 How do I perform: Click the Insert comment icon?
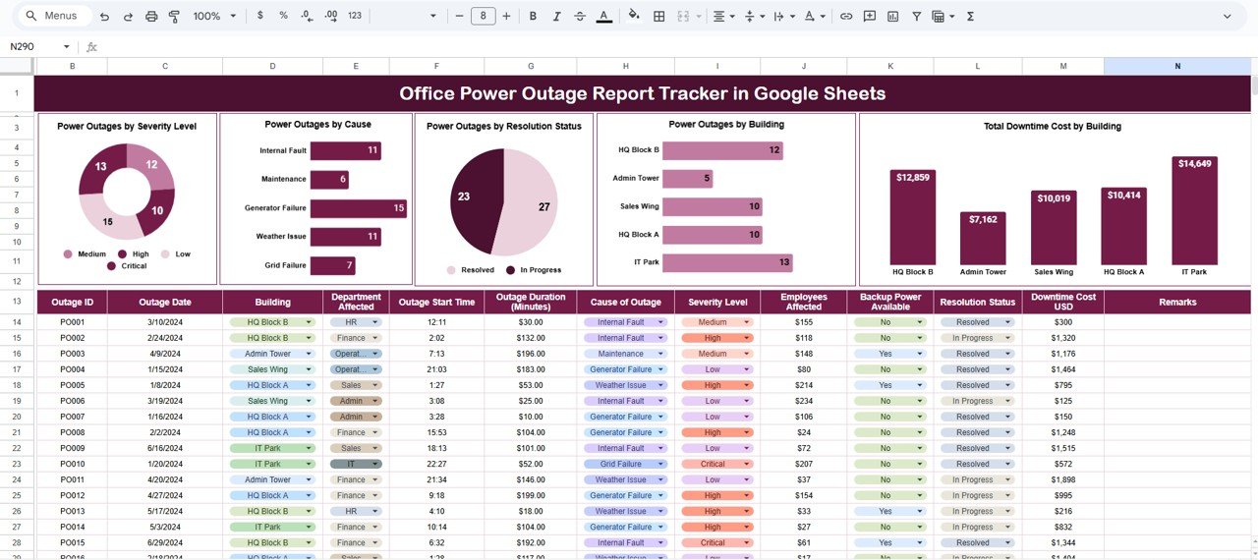click(870, 17)
